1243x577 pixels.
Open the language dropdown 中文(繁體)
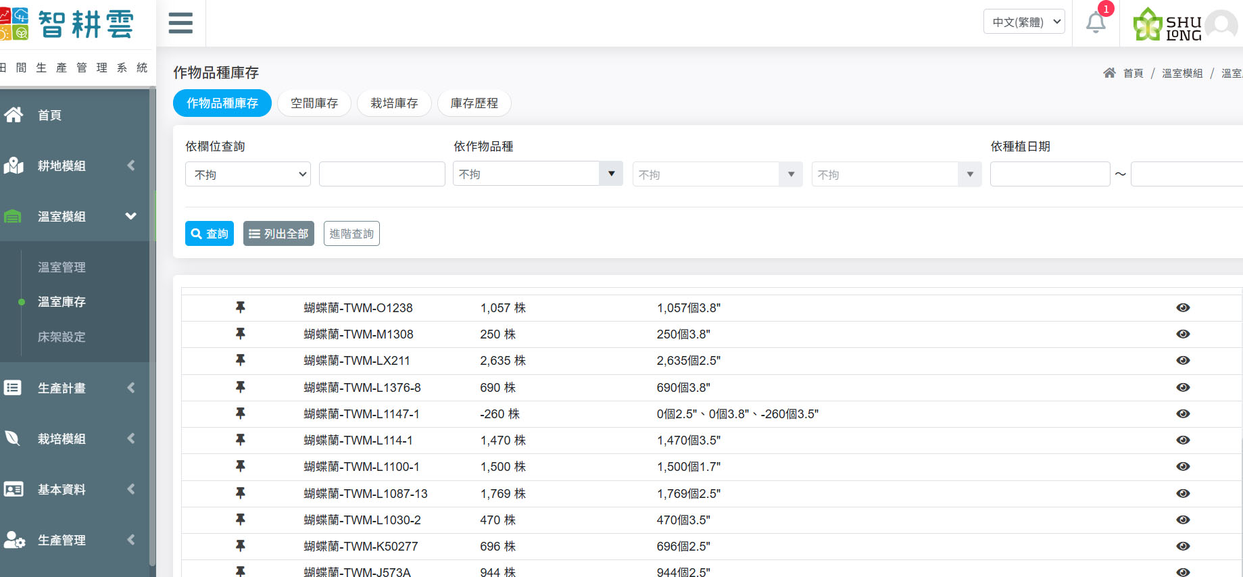click(x=1023, y=22)
